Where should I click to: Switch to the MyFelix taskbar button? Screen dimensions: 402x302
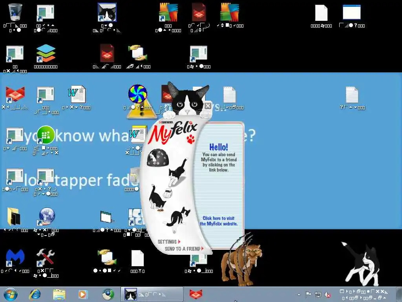coord(152,294)
